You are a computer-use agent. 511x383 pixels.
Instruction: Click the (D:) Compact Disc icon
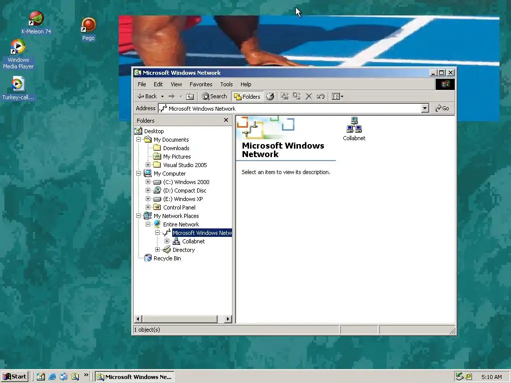pos(157,190)
